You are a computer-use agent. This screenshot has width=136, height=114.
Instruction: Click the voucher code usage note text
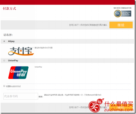pos(73,95)
